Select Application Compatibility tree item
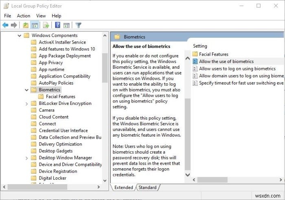This screenshot has width=285, height=200. pos(64,76)
